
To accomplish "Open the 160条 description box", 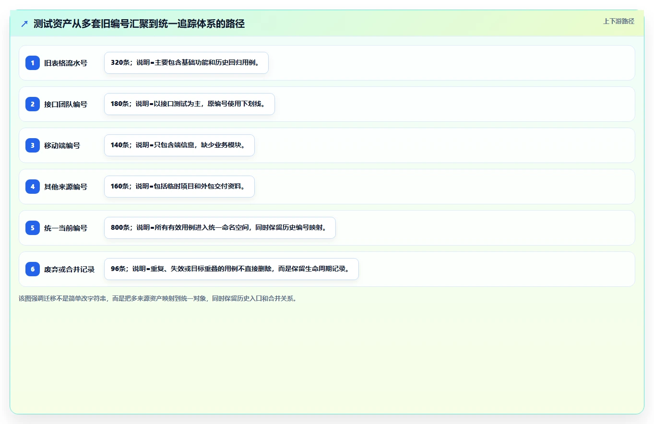I will [x=179, y=187].
